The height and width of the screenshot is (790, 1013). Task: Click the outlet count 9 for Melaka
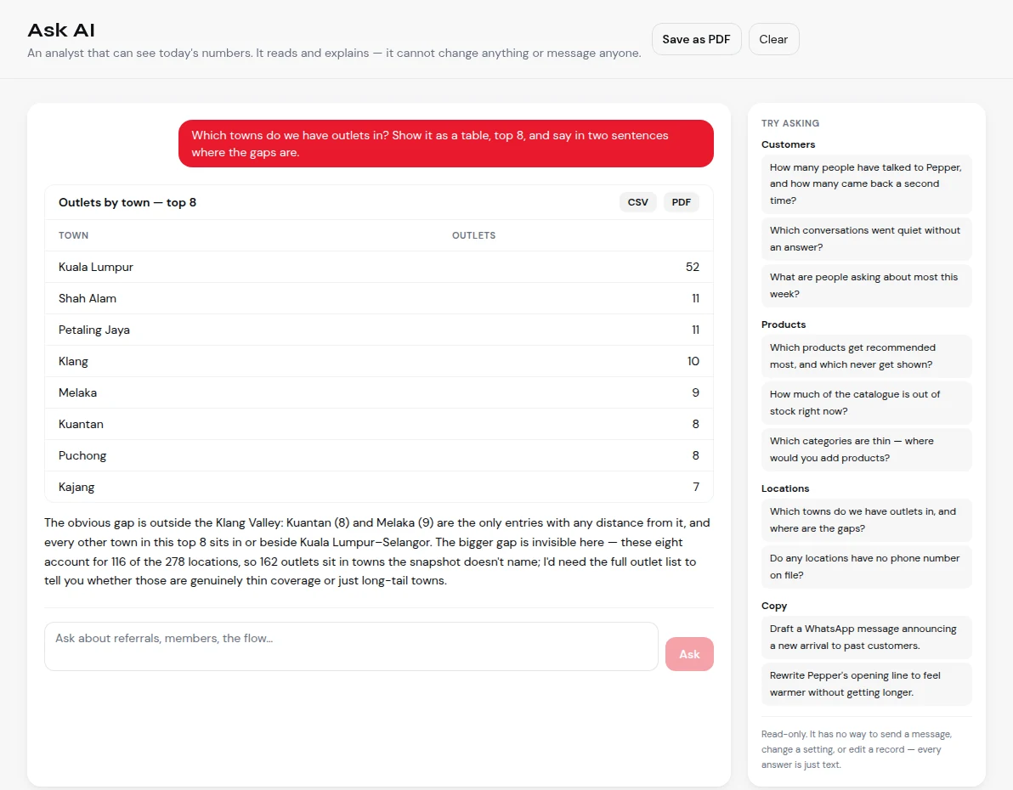pyautogui.click(x=696, y=392)
